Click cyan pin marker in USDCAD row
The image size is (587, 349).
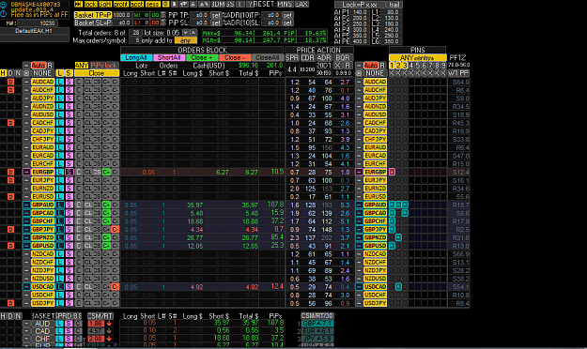click(398, 287)
